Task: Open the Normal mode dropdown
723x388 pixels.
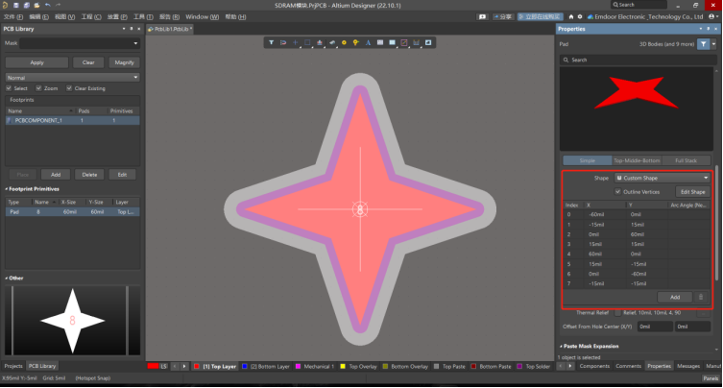Action: tap(72, 77)
